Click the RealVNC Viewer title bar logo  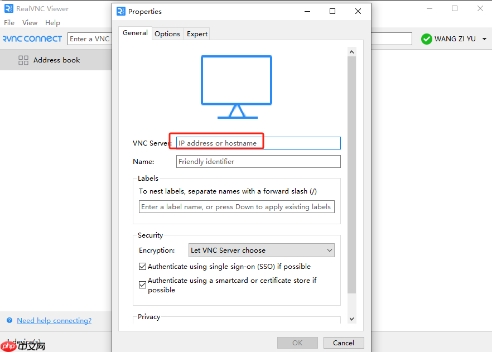point(9,8)
